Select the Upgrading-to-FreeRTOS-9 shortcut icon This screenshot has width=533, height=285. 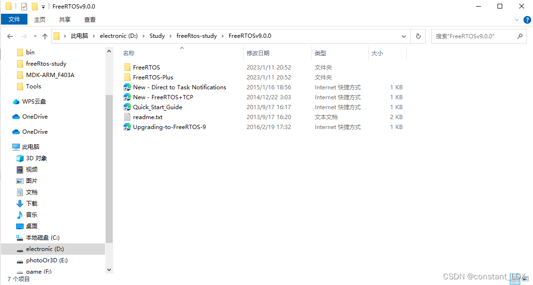(x=127, y=127)
